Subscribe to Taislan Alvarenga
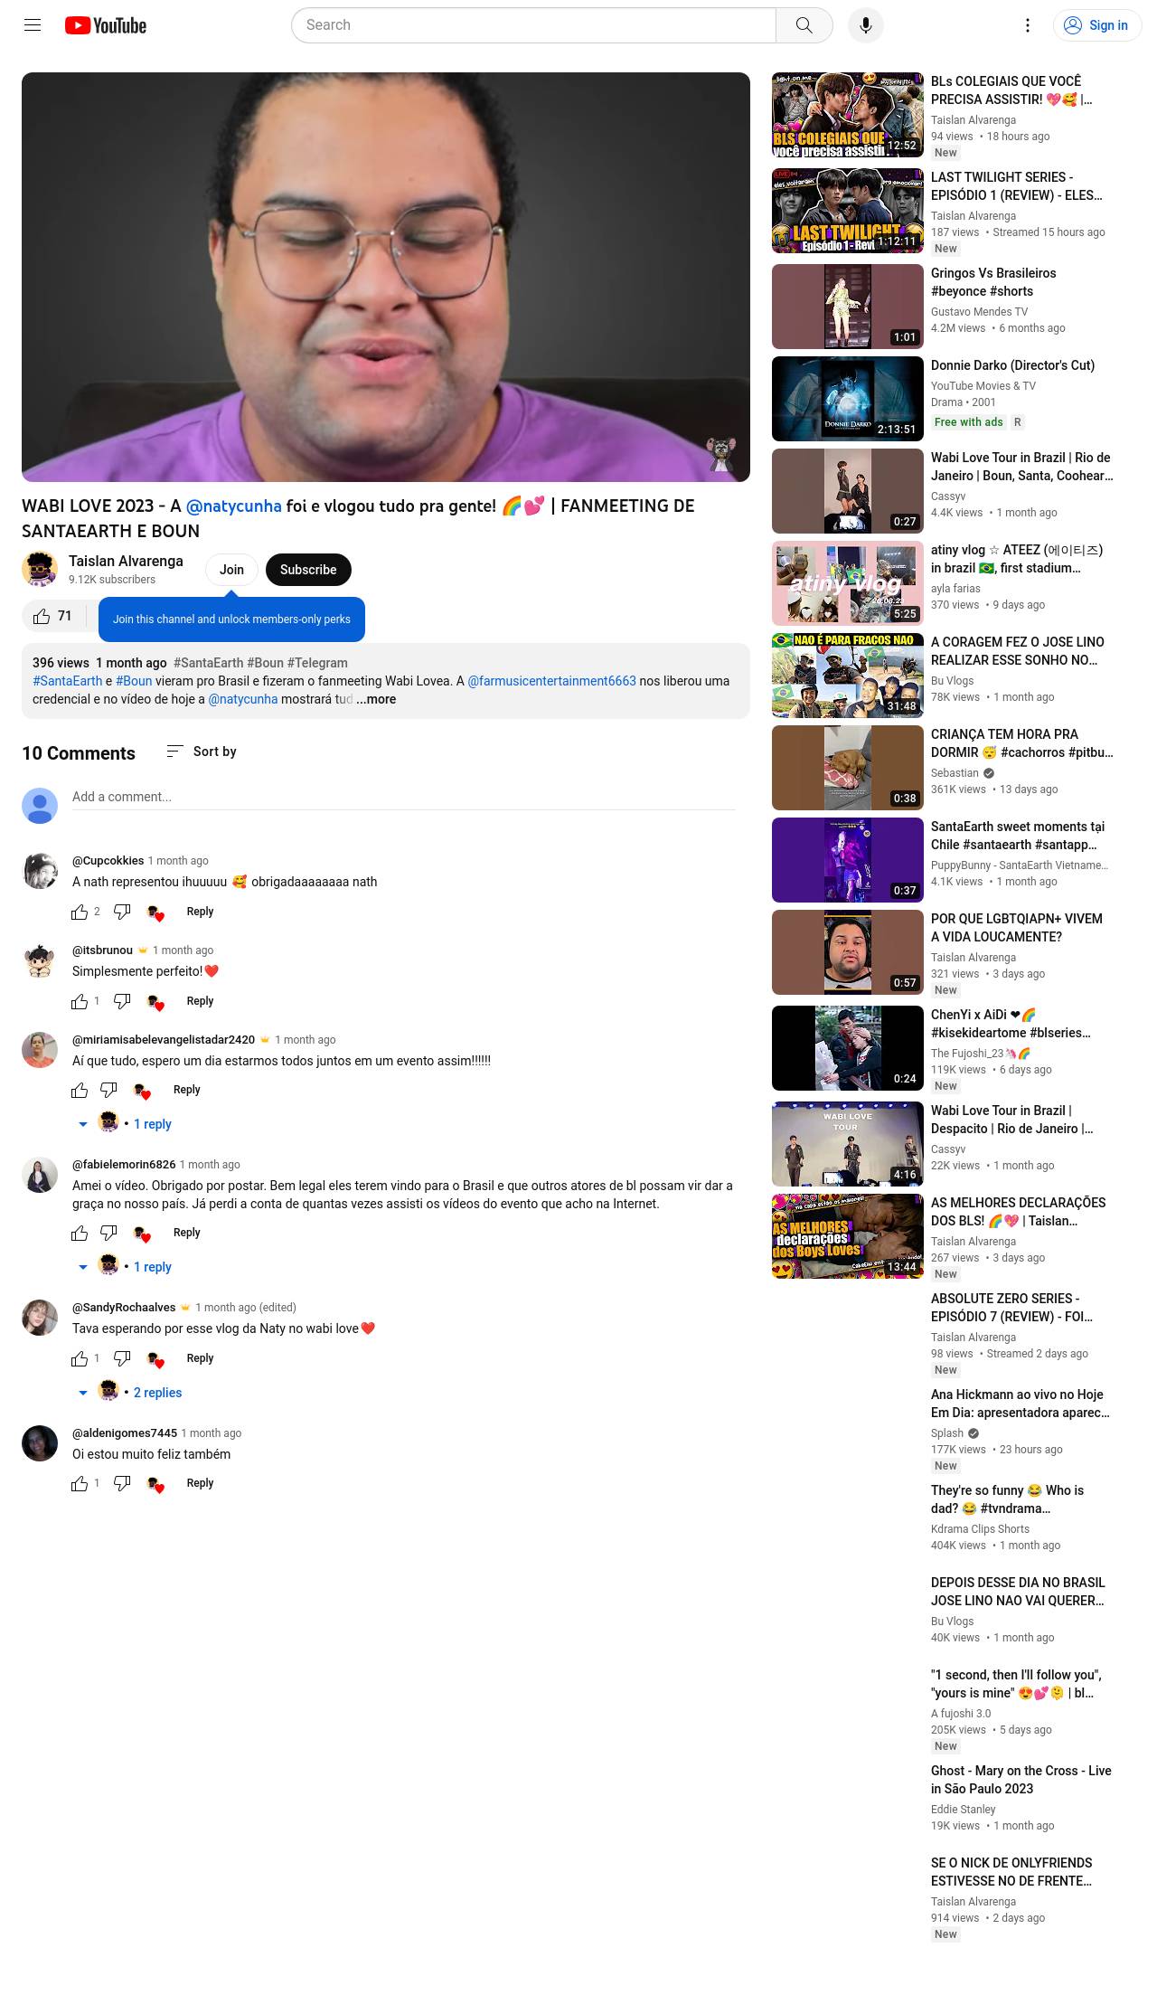The image size is (1157, 2014). click(308, 570)
